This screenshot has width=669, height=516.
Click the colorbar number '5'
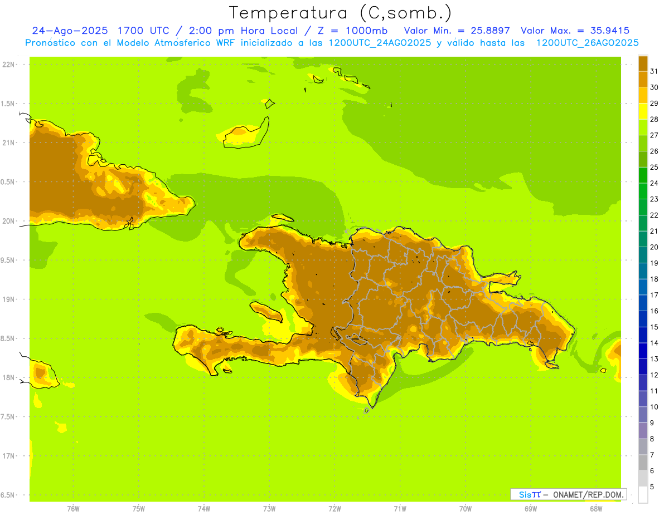(x=652, y=486)
